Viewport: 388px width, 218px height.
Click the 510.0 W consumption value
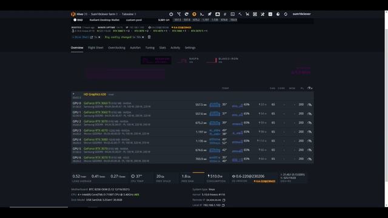click(215, 176)
